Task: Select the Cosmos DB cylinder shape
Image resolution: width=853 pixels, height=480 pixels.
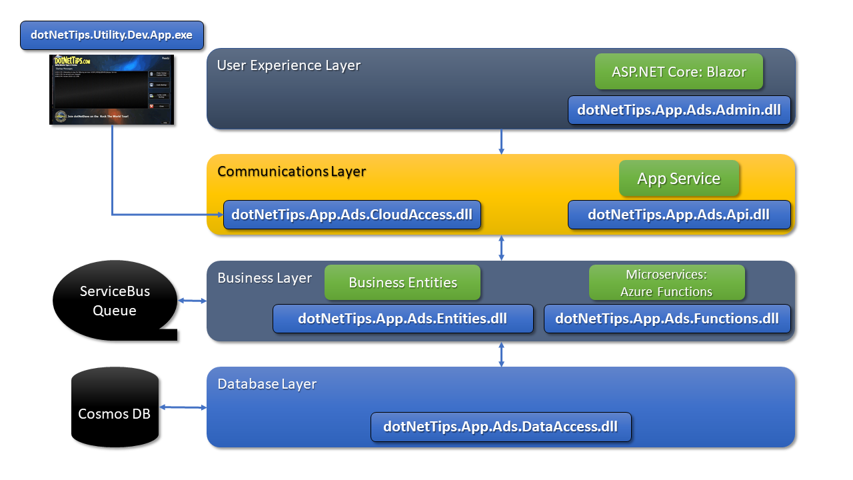Action: point(115,407)
